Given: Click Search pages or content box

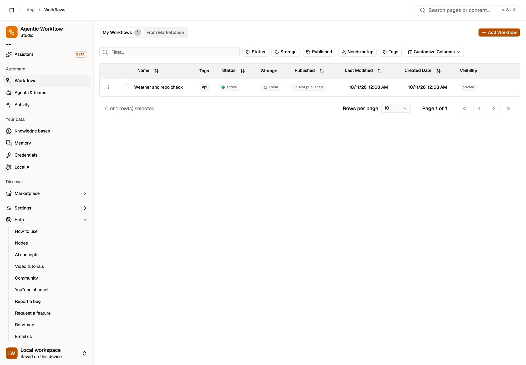Looking at the screenshot, I should pos(467,10).
